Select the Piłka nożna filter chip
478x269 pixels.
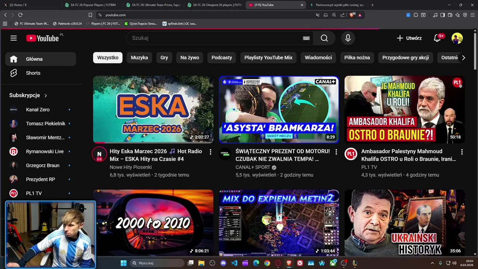(357, 58)
